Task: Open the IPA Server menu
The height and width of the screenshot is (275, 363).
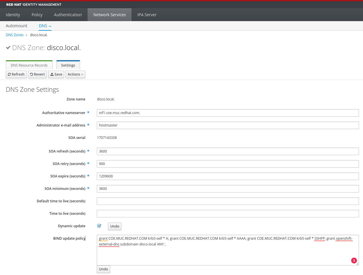Action: tap(147, 14)
